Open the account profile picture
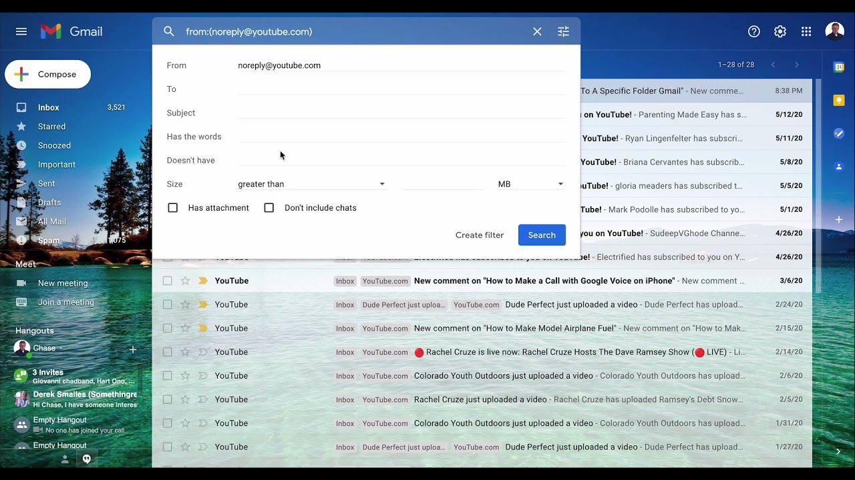Image resolution: width=855 pixels, height=480 pixels. tap(835, 31)
